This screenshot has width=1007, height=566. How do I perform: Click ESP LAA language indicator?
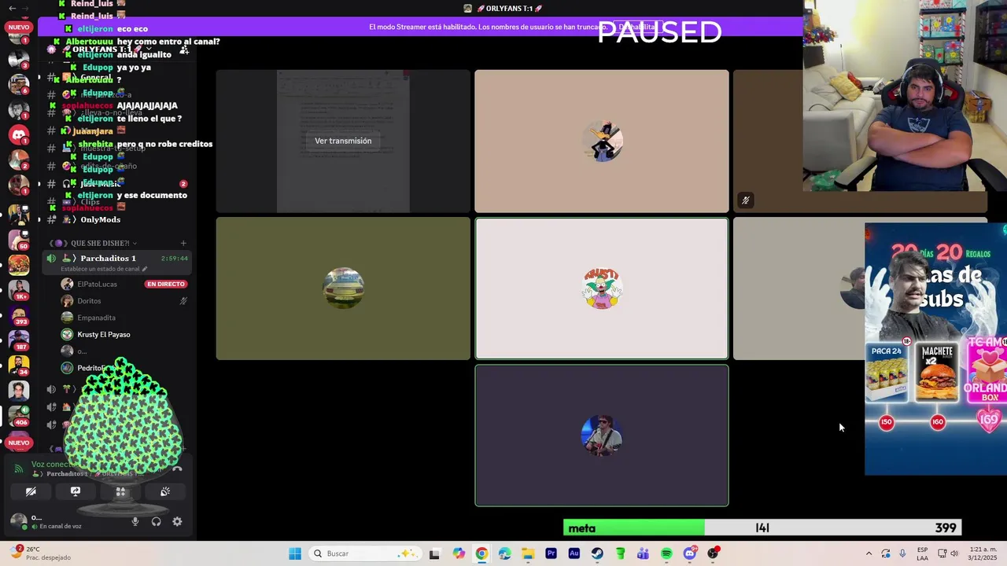click(x=922, y=553)
